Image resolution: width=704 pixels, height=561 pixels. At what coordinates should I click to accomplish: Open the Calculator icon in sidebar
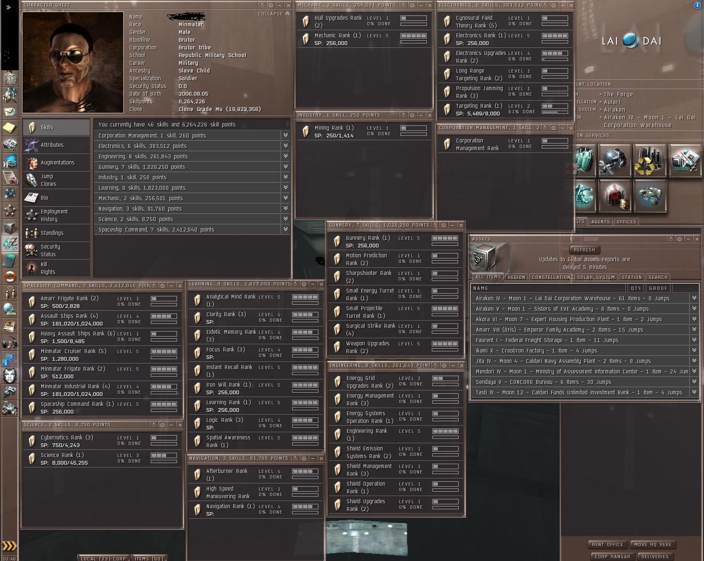(x=9, y=260)
